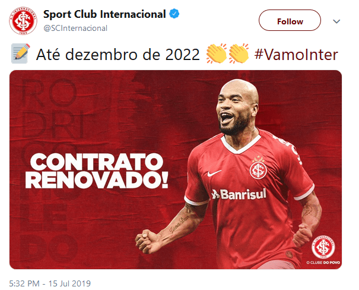Follow Sport Club Internacional account
This screenshot has height=290, width=359.
click(290, 20)
